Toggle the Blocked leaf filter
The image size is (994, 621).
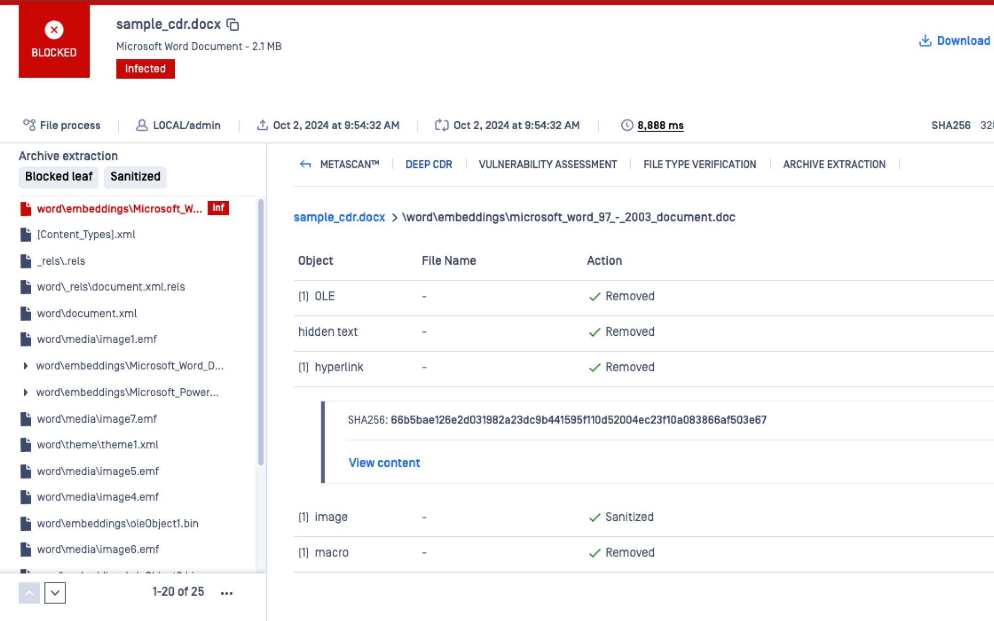58,176
